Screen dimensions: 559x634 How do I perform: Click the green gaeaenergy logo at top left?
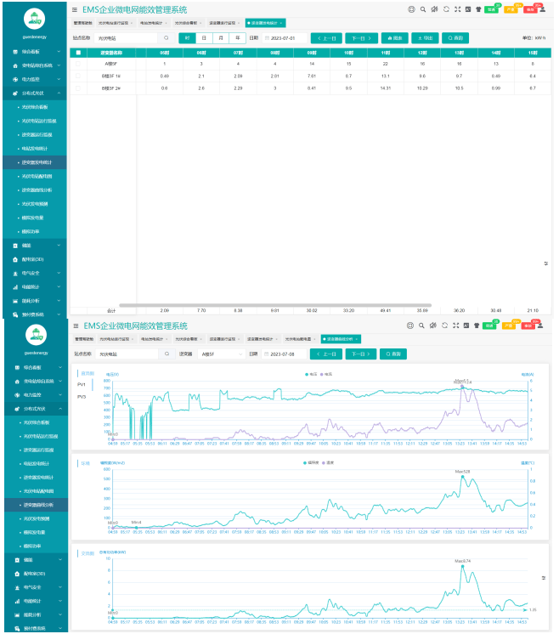tap(33, 18)
